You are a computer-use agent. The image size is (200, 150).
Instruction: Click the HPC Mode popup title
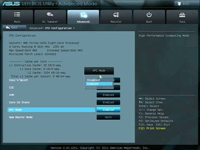99,70
